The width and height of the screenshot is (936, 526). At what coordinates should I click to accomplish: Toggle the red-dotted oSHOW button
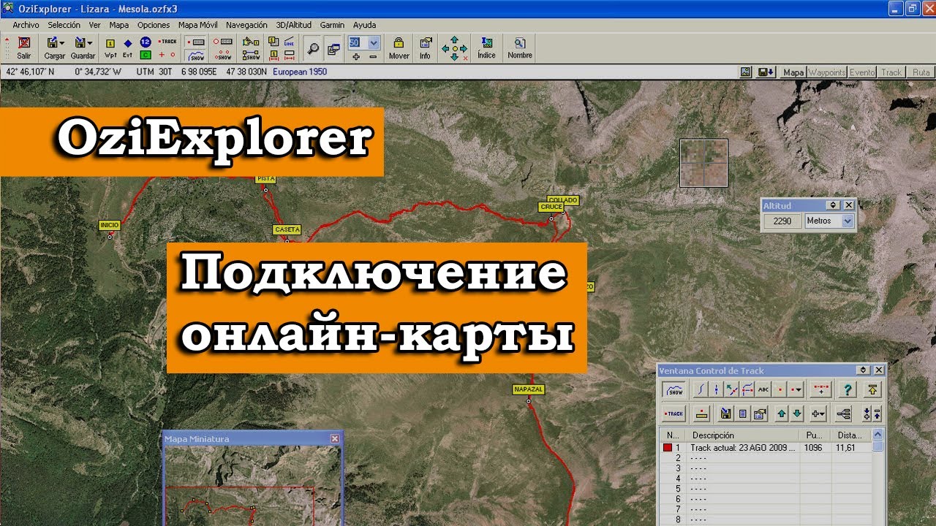click(224, 56)
